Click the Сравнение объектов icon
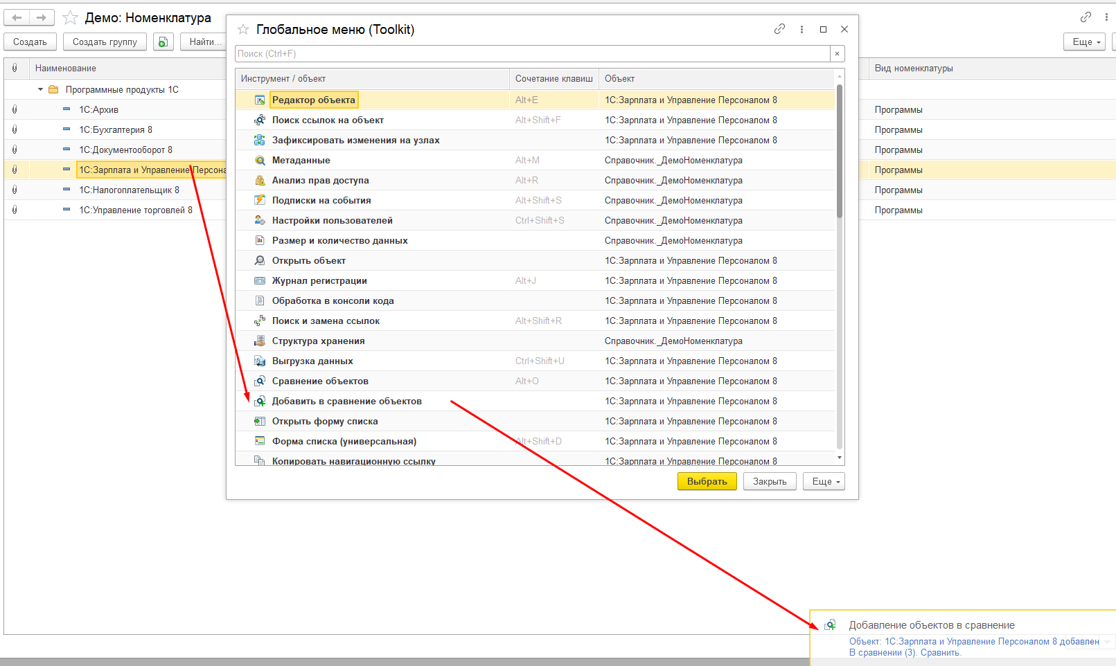The width and height of the screenshot is (1116, 666). 260,381
